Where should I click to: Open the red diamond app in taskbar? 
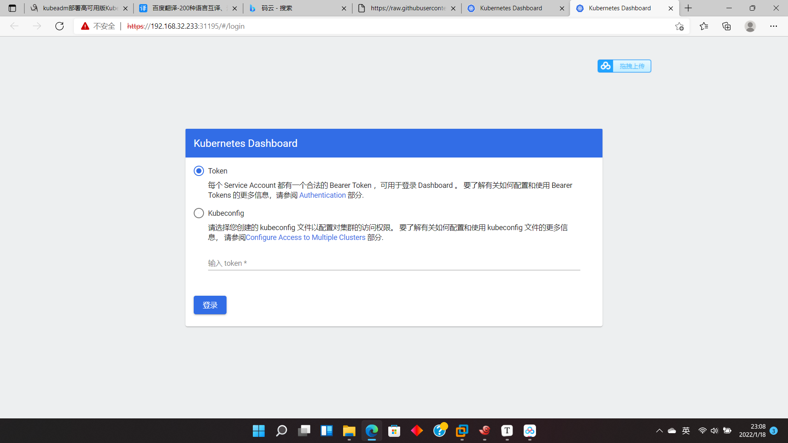click(x=417, y=431)
